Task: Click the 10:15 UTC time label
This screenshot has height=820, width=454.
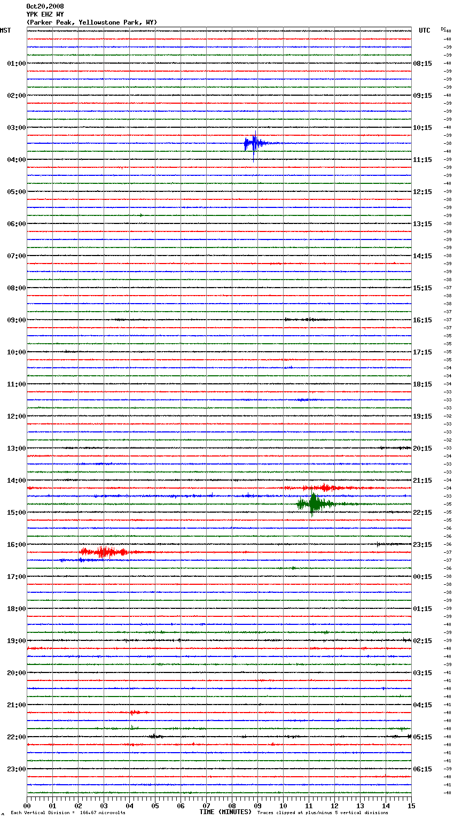Action: click(x=422, y=128)
